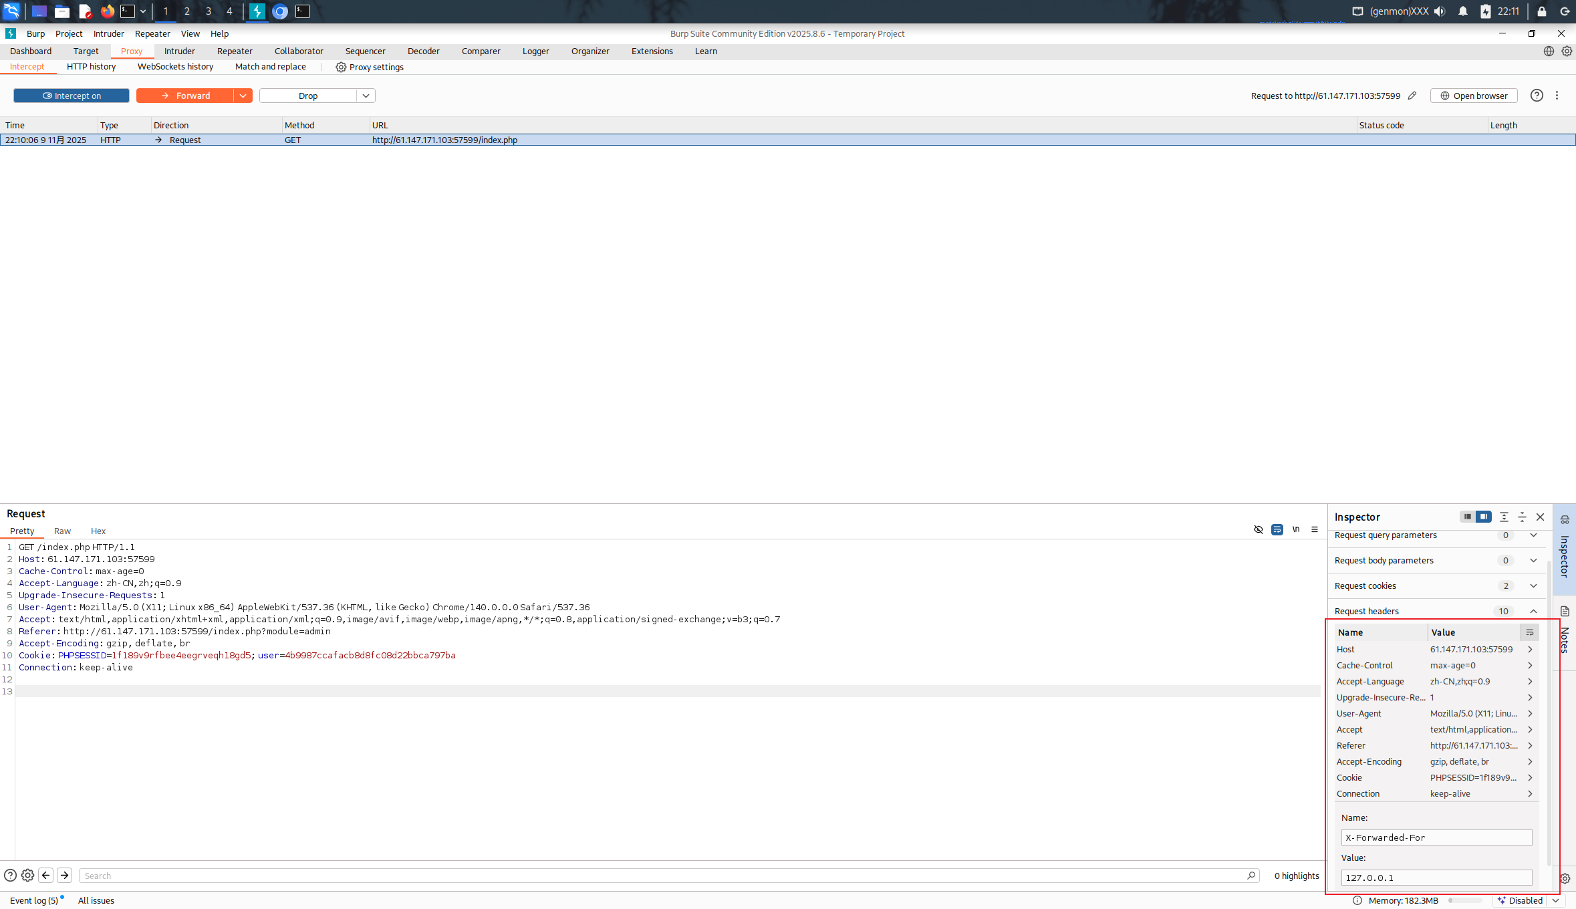1576x909 pixels.
Task: Expand all Inspector sections icon
Action: pyautogui.click(x=1504, y=517)
